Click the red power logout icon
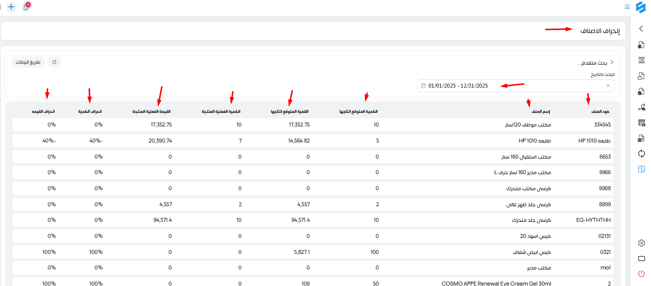The image size is (651, 286). [641, 274]
